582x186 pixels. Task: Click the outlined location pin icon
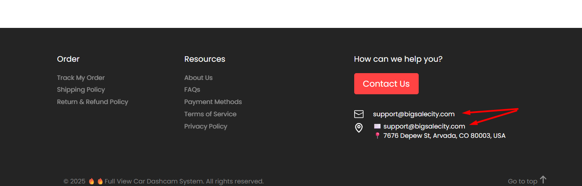pyautogui.click(x=359, y=128)
